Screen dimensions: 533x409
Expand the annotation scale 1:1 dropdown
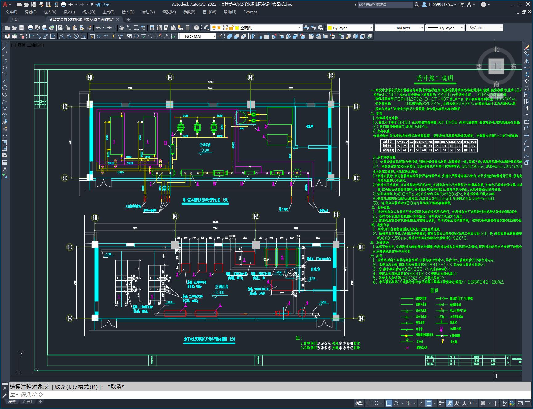tap(473, 403)
